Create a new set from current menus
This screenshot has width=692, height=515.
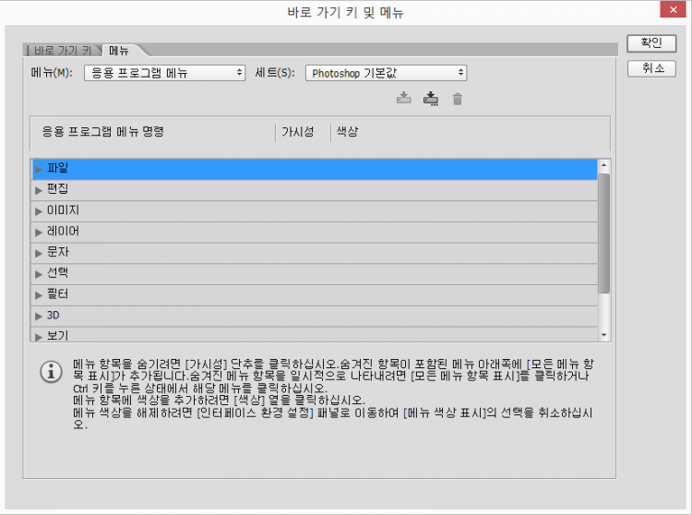pyautogui.click(x=430, y=99)
